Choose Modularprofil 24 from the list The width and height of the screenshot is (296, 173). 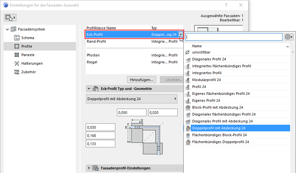(x=206, y=80)
